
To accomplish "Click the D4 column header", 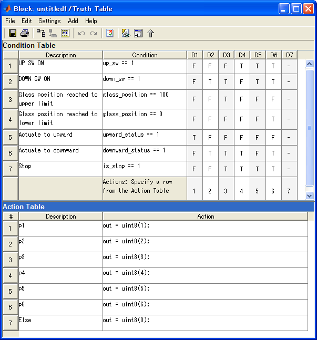I will (242, 55).
